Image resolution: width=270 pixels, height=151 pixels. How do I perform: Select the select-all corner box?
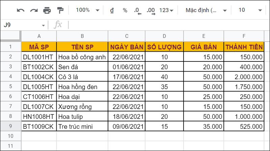(10, 36)
